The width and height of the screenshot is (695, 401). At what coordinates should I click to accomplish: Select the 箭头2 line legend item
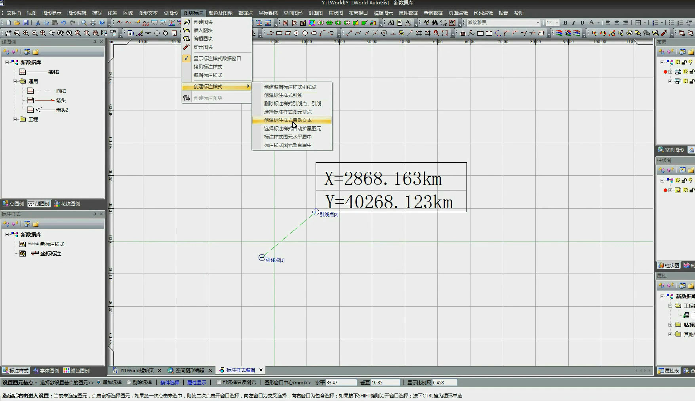pyautogui.click(x=62, y=110)
